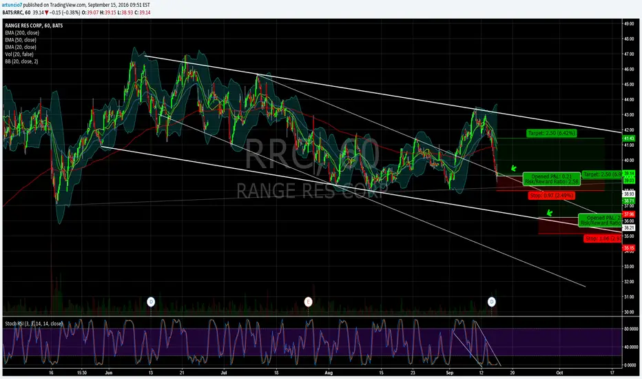Click the earnings E marker before Aug
Viewport: 642px width, 379px height.
pyautogui.click(x=309, y=302)
